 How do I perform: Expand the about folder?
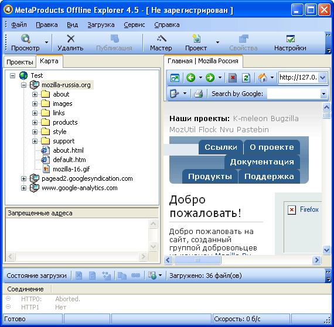coord(35,94)
